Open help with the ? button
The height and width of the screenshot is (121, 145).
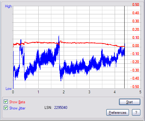pos(136,113)
